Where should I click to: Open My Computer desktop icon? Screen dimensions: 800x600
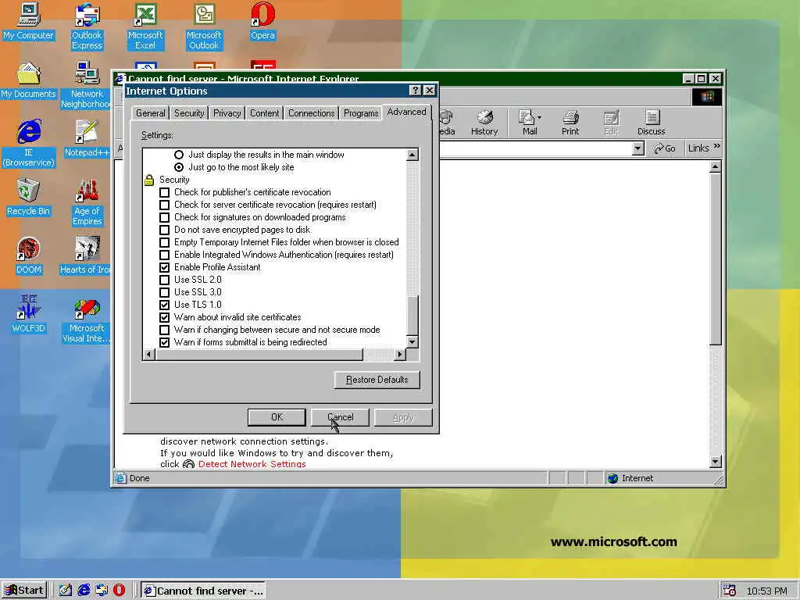[x=29, y=22]
